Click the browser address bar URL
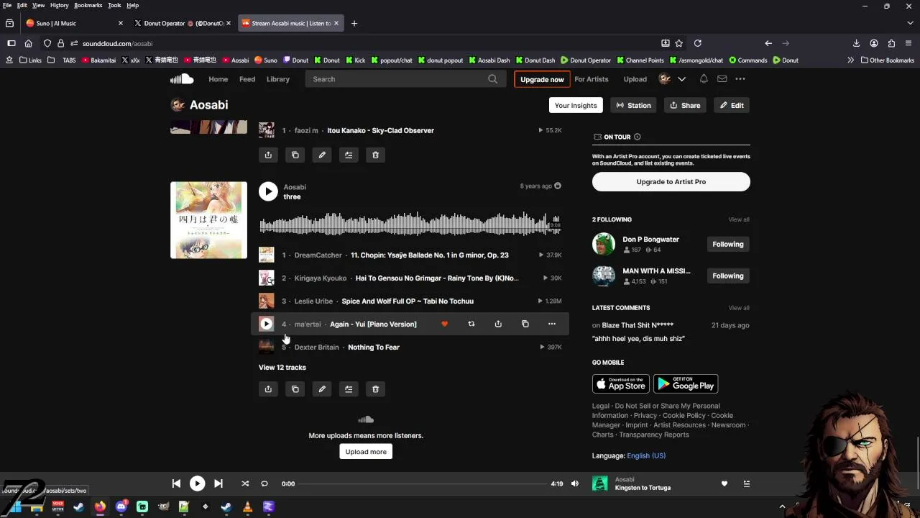 (x=117, y=43)
